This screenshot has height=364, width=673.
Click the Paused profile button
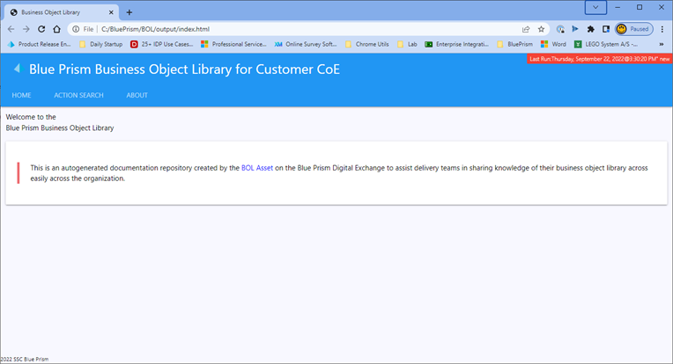coord(634,29)
